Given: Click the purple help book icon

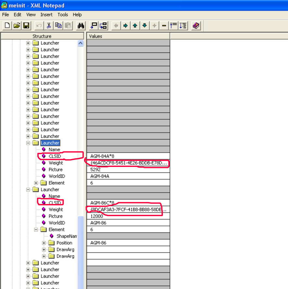Looking at the screenshot, I should (x=196, y=26).
